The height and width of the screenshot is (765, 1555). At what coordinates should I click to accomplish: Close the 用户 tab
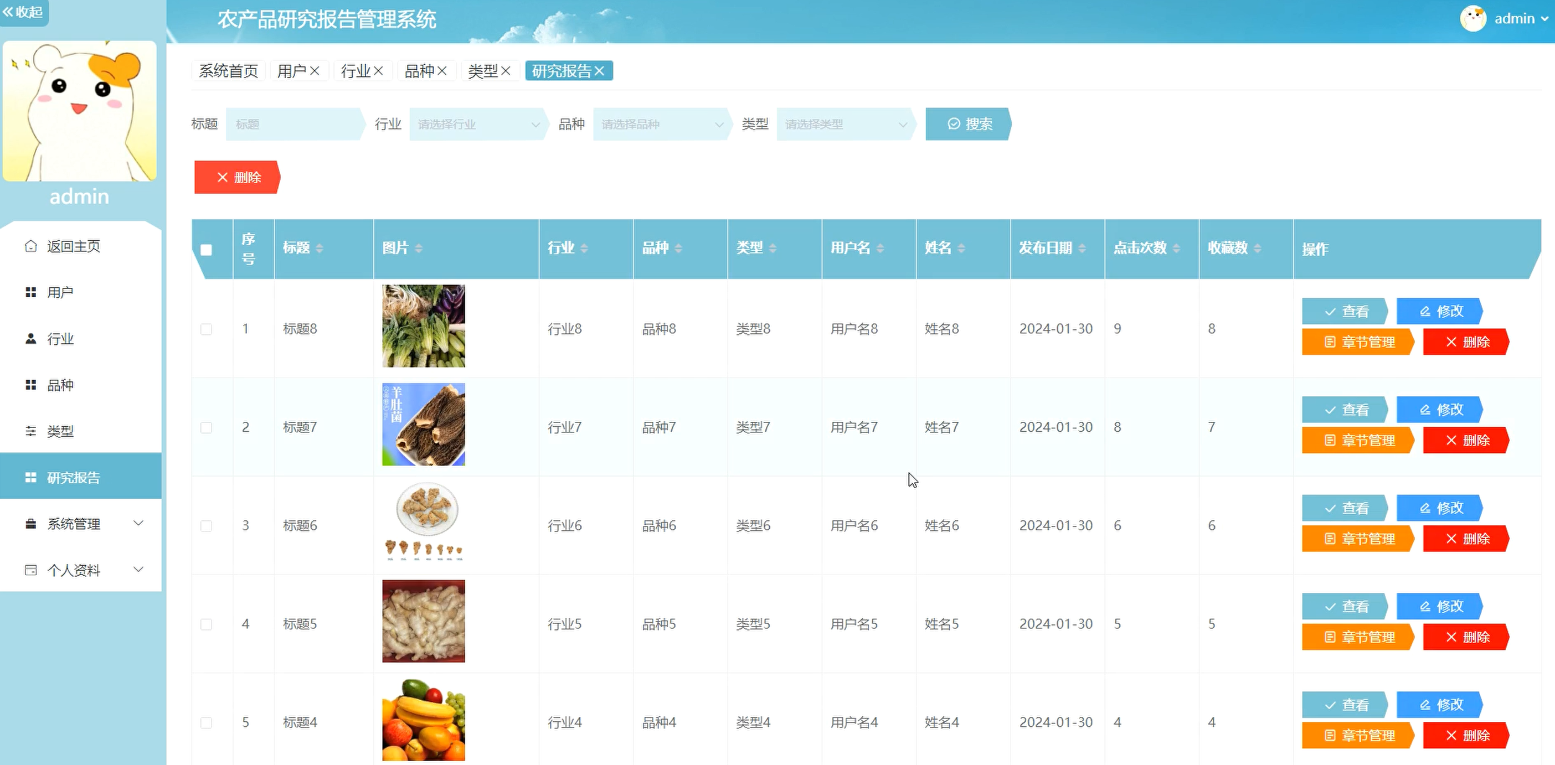pos(315,71)
